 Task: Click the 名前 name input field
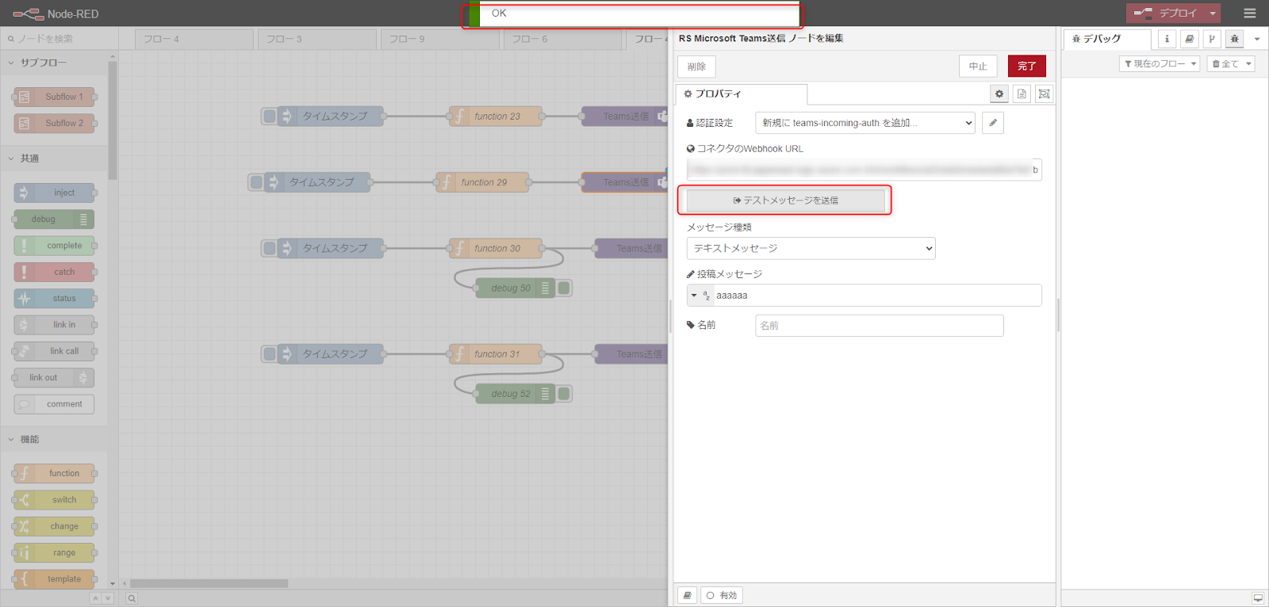(880, 326)
